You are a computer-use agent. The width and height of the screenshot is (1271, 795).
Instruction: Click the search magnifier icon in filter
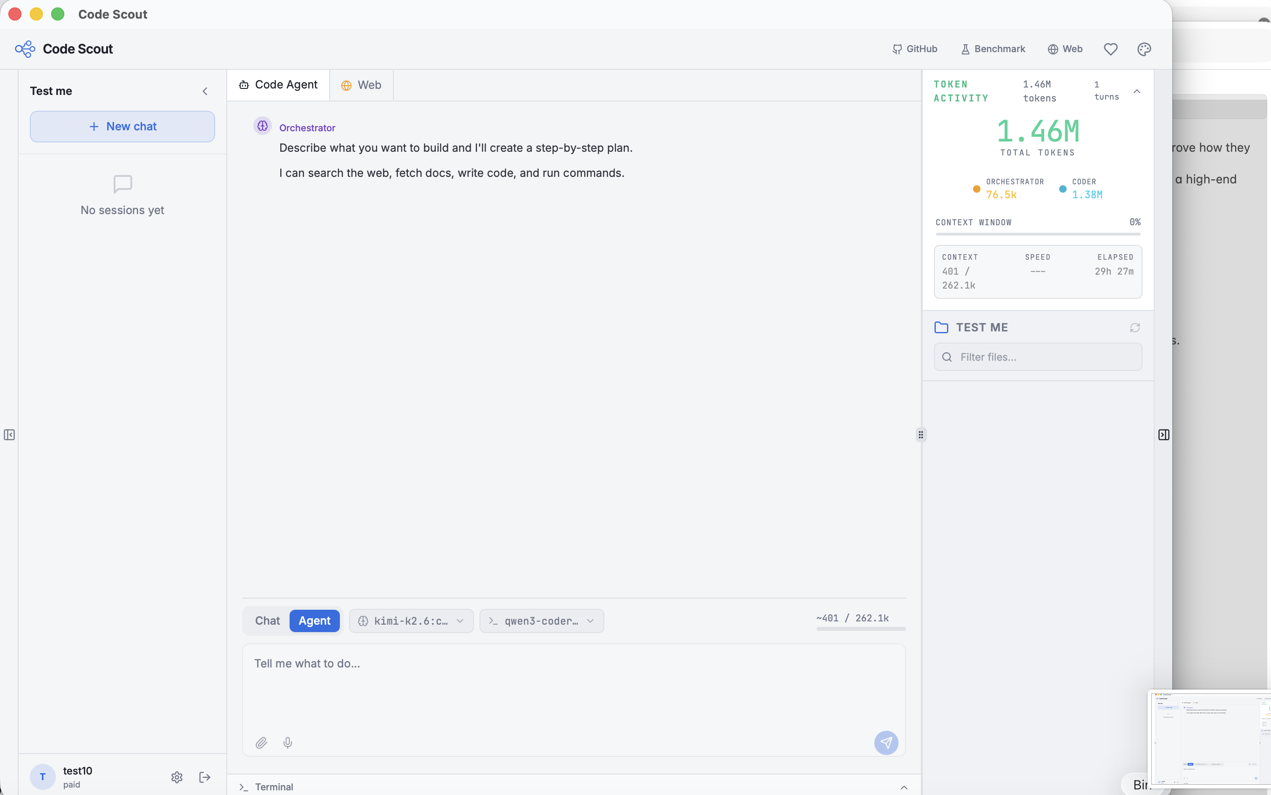coord(947,357)
